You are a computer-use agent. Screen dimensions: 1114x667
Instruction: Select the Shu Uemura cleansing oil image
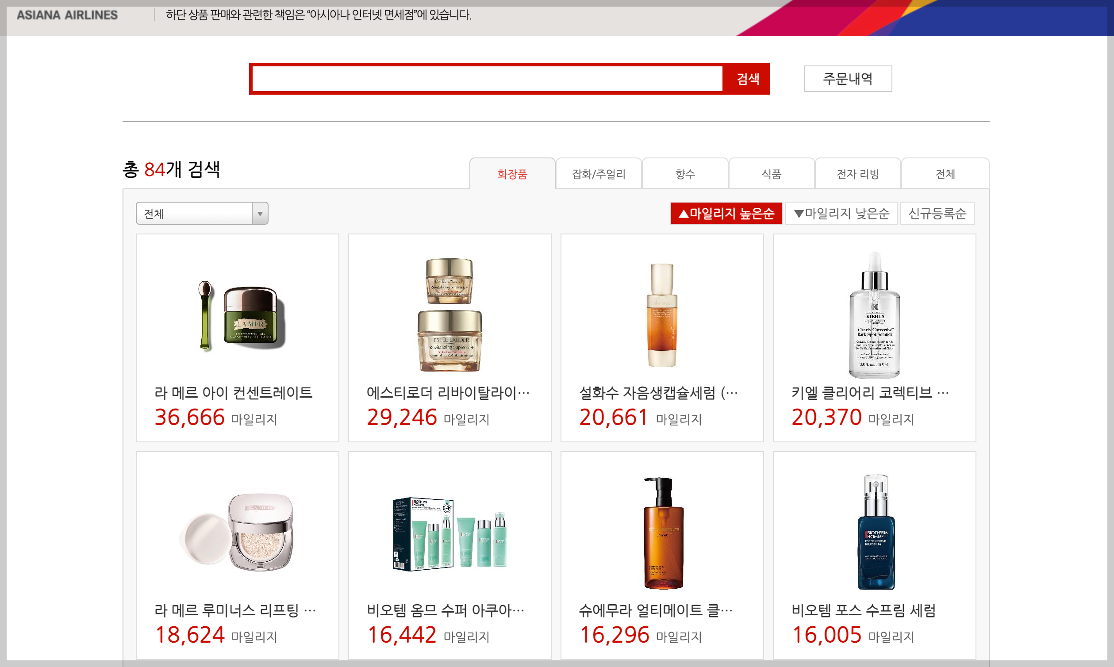pos(663,533)
